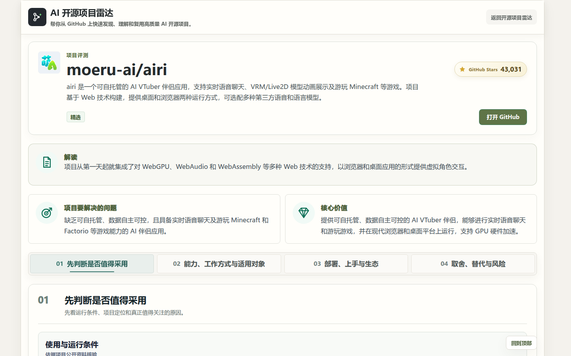Select the 01 先判断是否值得采用 tab
571x356 pixels.
(92, 264)
